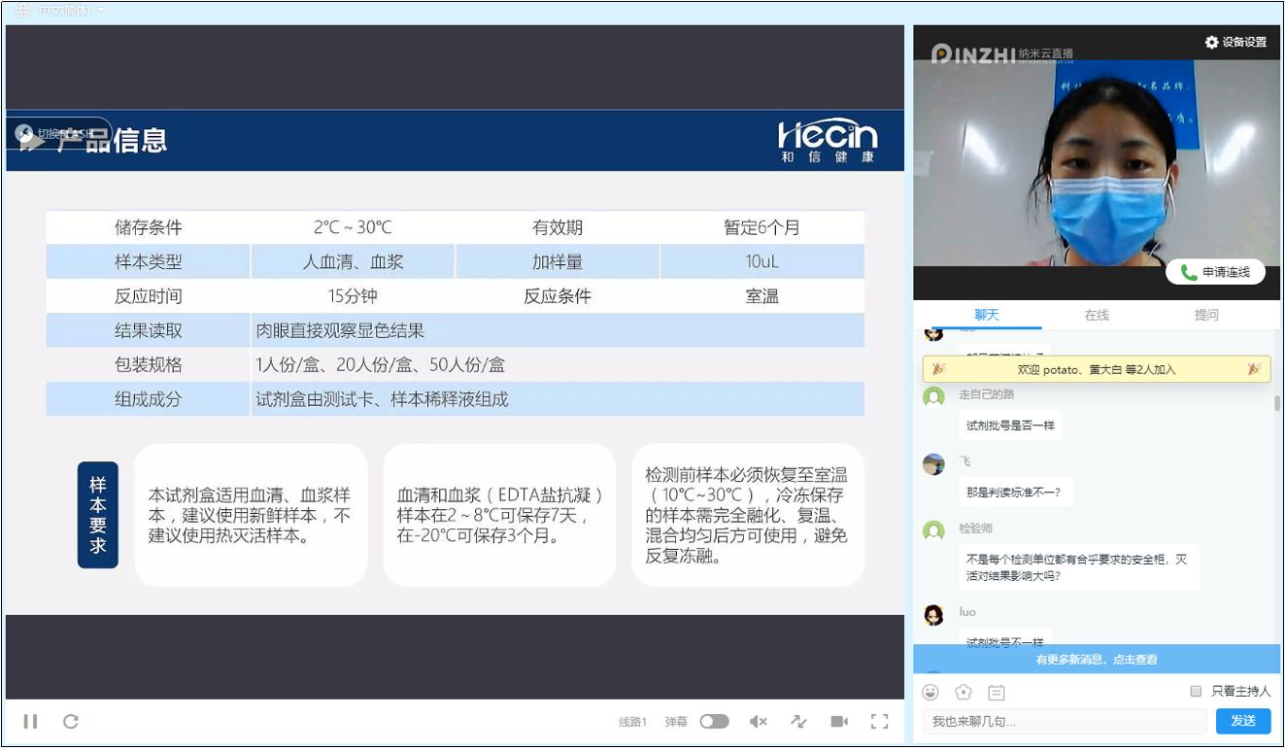
Task: Unmute the player with the speaker icon
Action: click(x=759, y=722)
